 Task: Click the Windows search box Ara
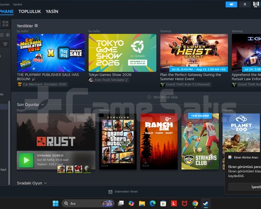88,204
